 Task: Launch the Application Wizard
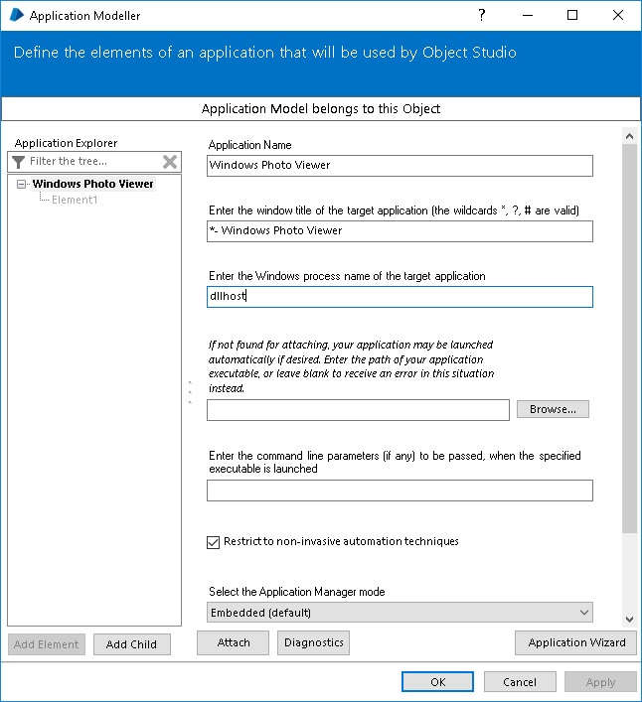(576, 642)
